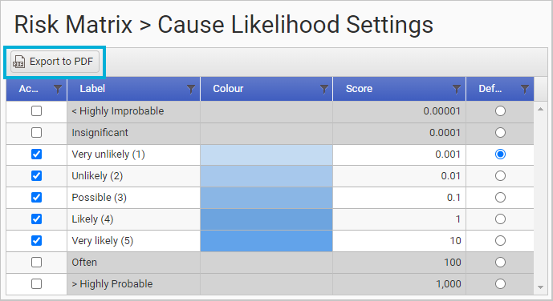Image resolution: width=553 pixels, height=301 pixels.
Task: Export to PDF button
Action: (55, 62)
